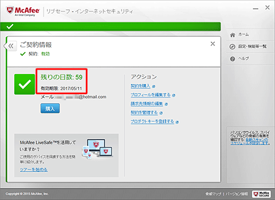Screen dimensions: 275x200
Task: Click the McAfee SECURE badge
Action: 261,194
